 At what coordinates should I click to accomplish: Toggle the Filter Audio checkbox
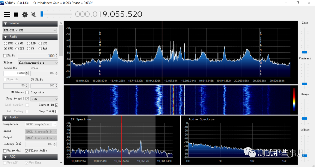(x=27, y=150)
